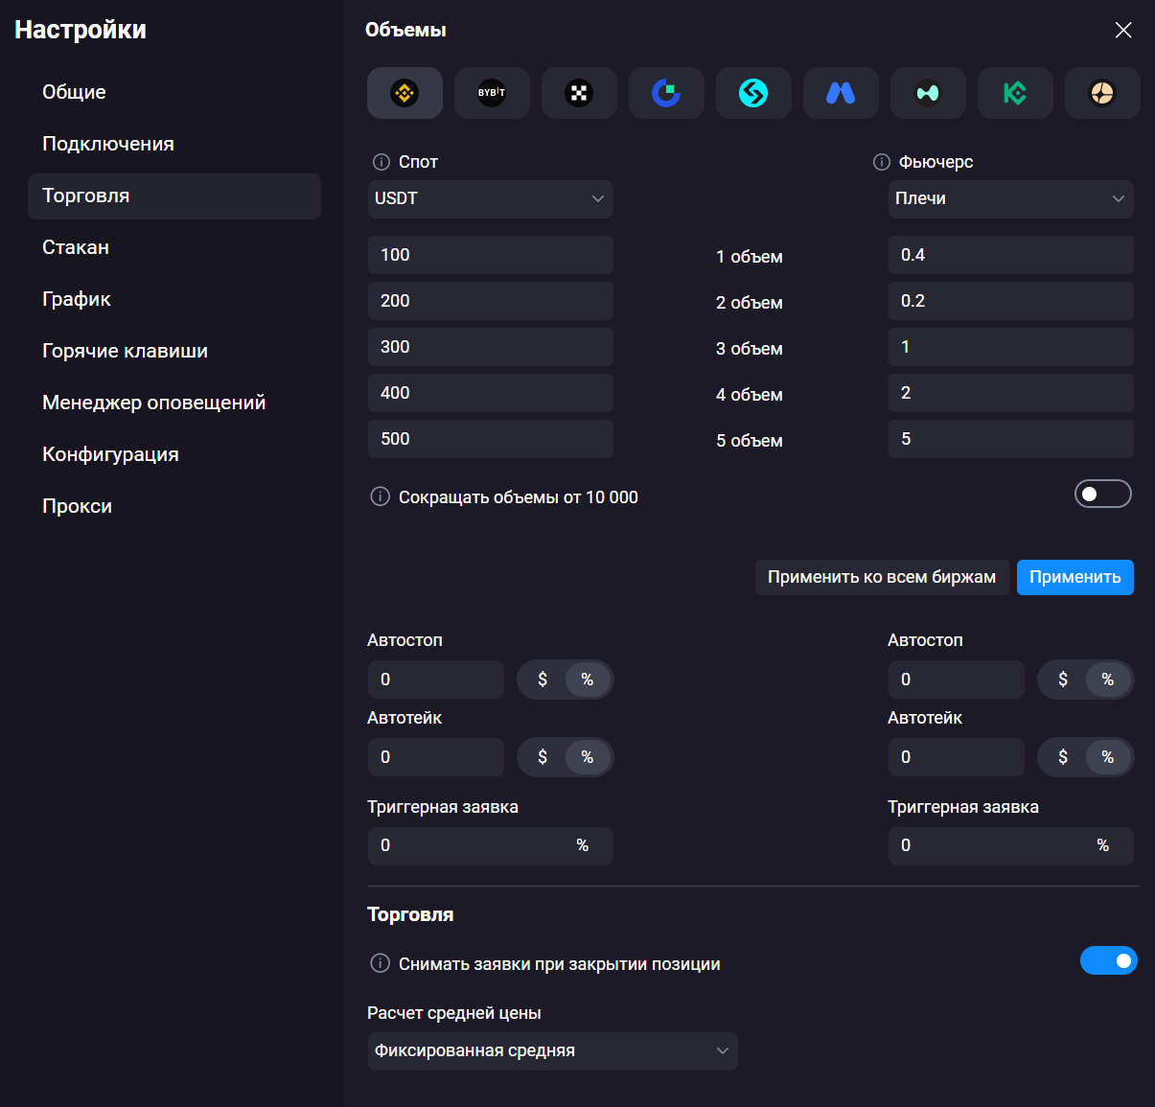Click the 'Расчет средней цены' label
The image size is (1155, 1107).
click(x=454, y=1013)
